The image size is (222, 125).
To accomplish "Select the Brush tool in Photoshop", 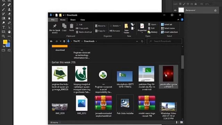I will 3,9.
